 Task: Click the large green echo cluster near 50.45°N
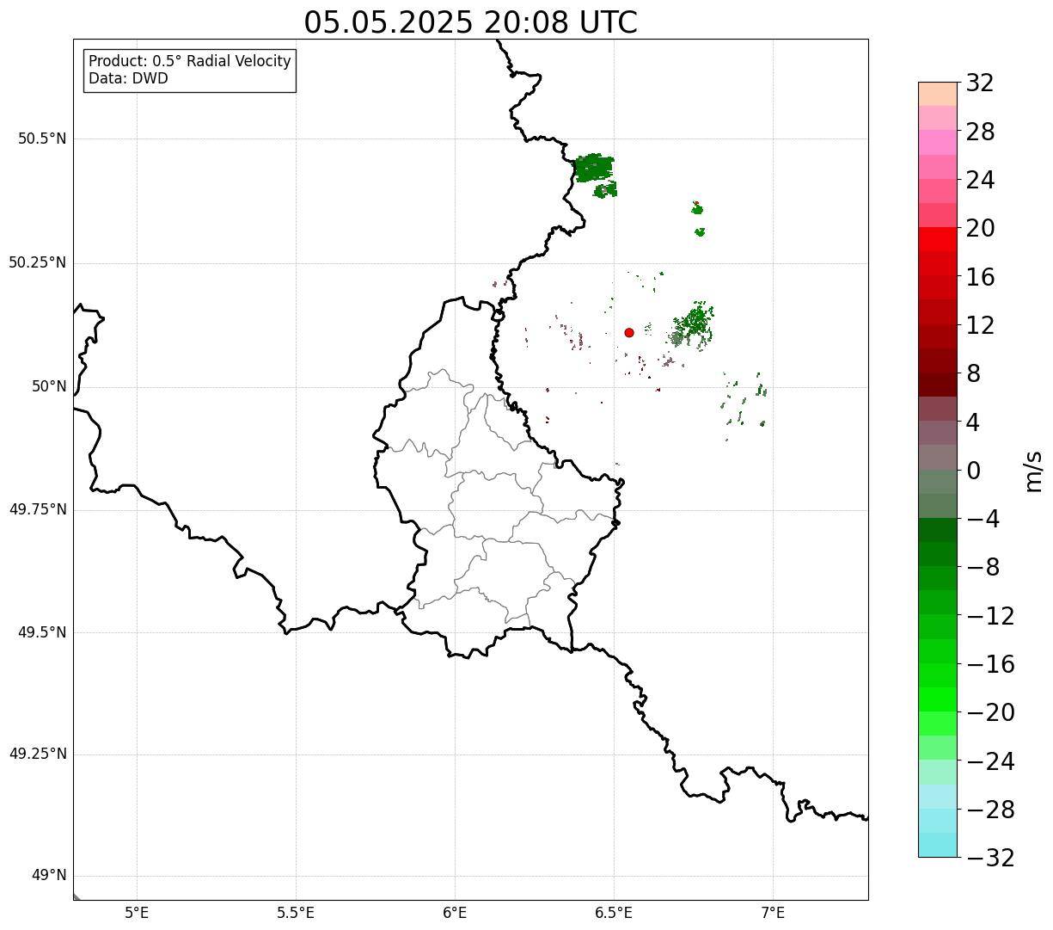594,169
